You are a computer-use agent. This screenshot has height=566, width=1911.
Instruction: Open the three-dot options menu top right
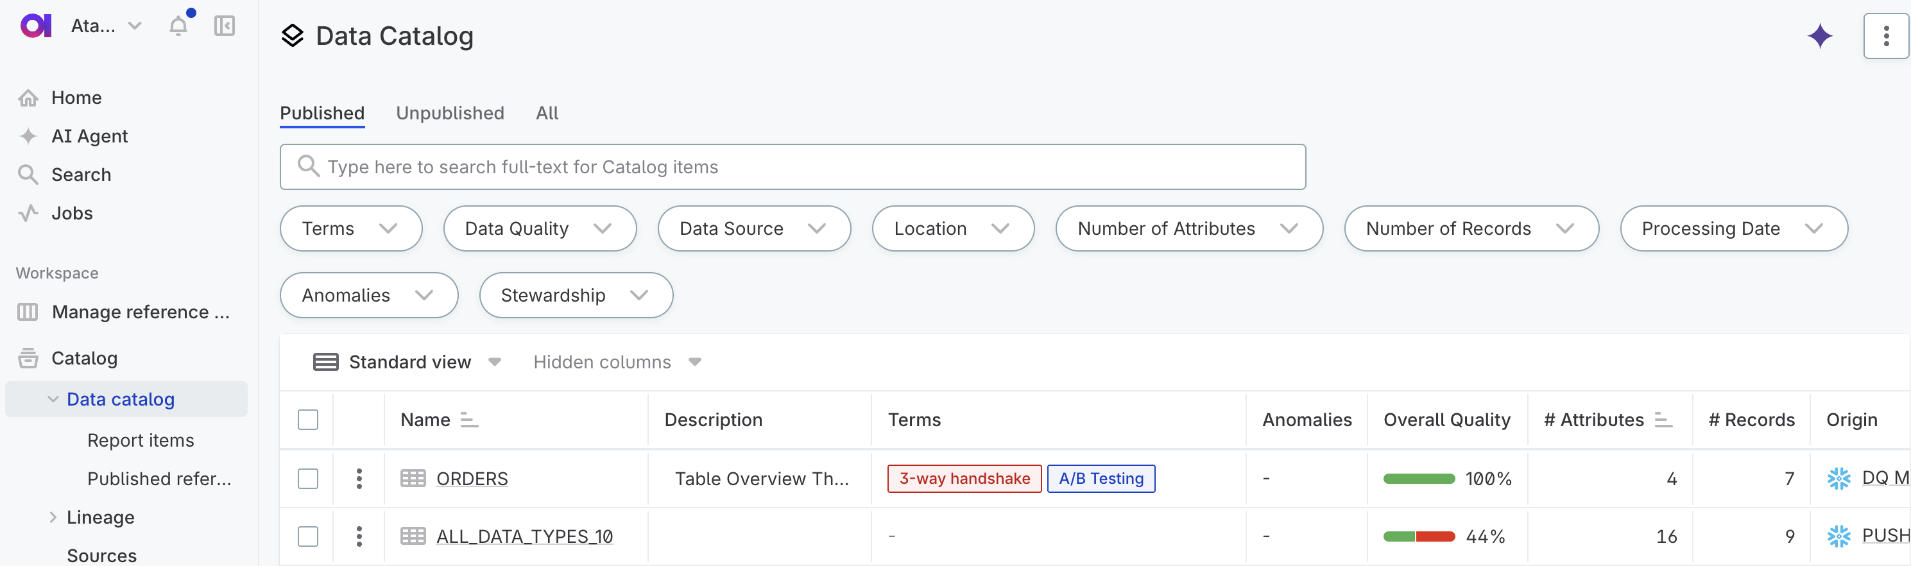coord(1886,35)
